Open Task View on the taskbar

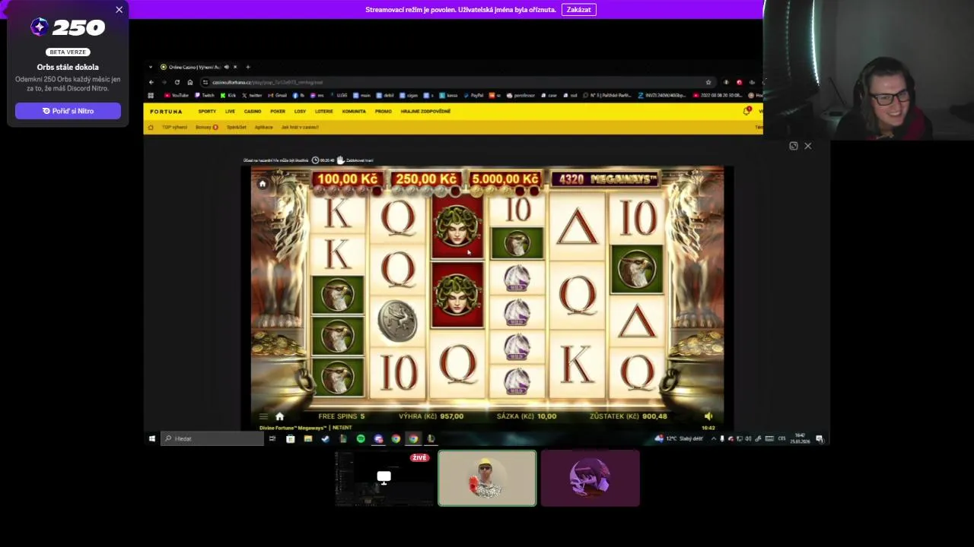[x=272, y=438]
